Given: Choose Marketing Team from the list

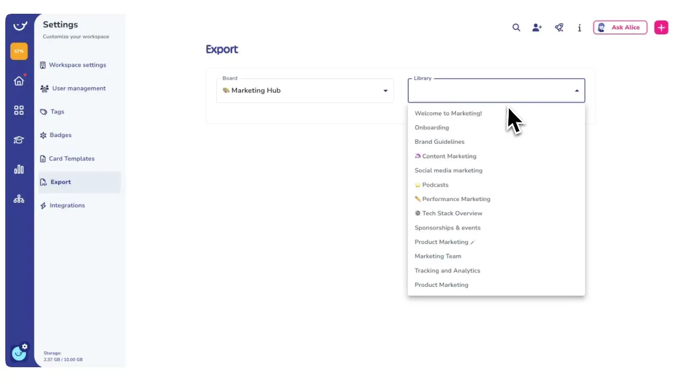Looking at the screenshot, I should click(x=496, y=256).
